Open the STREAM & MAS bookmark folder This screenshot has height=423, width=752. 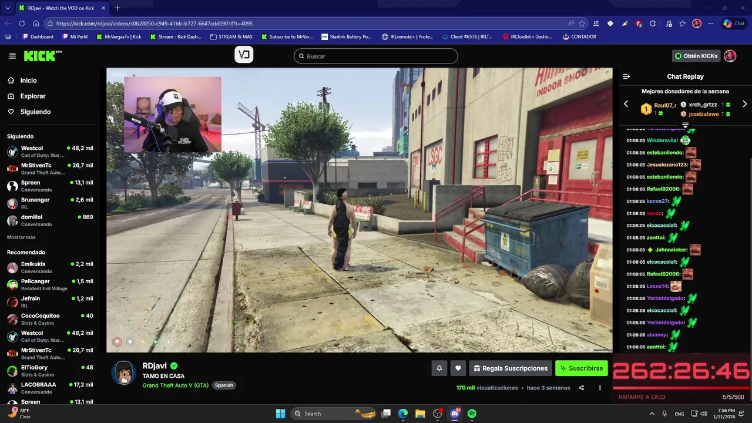pos(231,36)
